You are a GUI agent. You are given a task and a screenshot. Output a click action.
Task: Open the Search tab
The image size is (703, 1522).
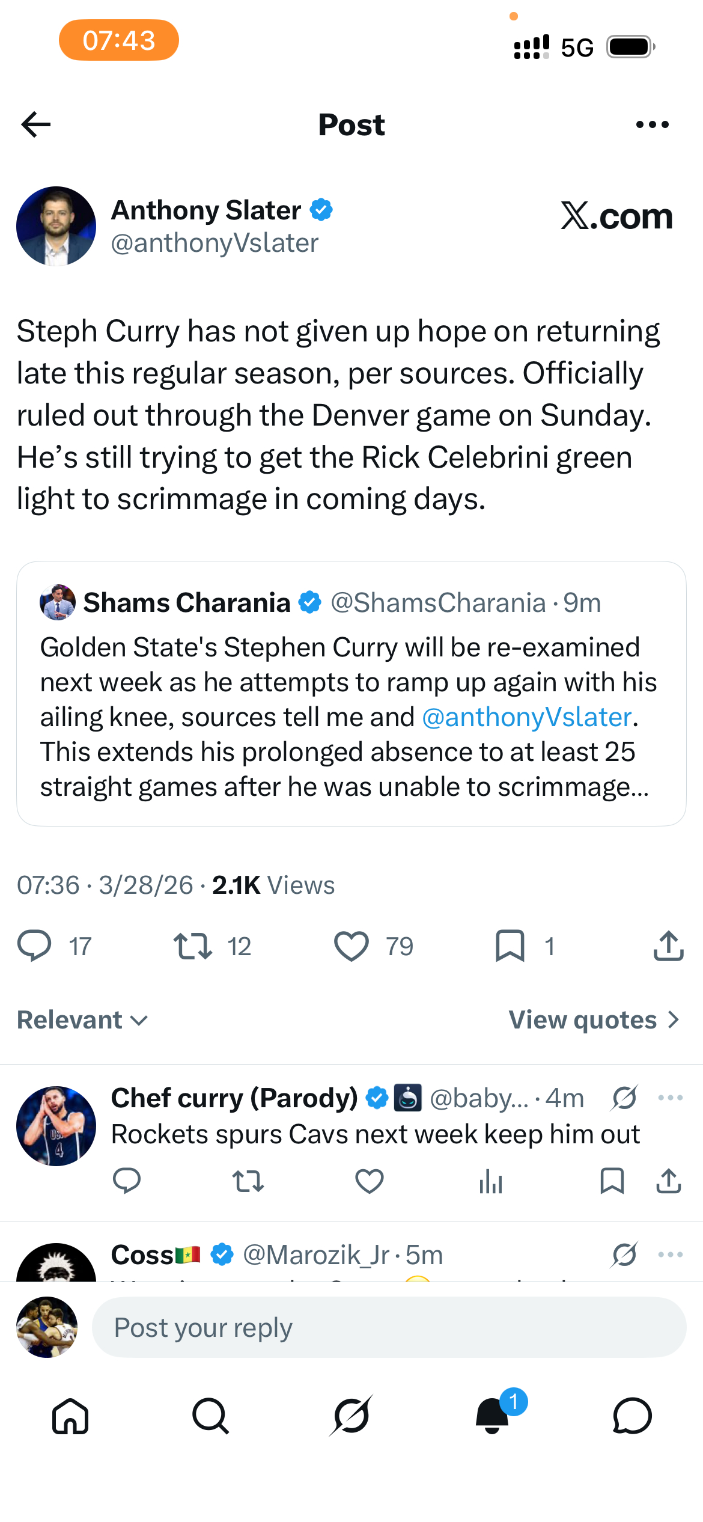point(210,1416)
